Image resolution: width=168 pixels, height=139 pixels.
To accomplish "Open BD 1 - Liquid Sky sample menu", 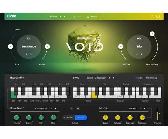I will (x=41, y=109).
